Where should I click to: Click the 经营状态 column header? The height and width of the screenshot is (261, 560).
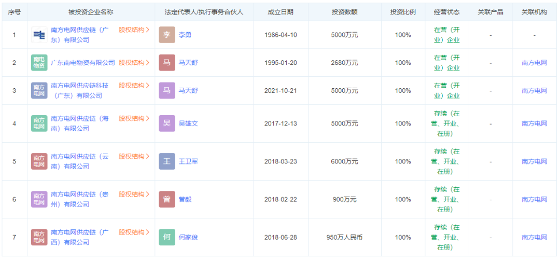coord(446,12)
